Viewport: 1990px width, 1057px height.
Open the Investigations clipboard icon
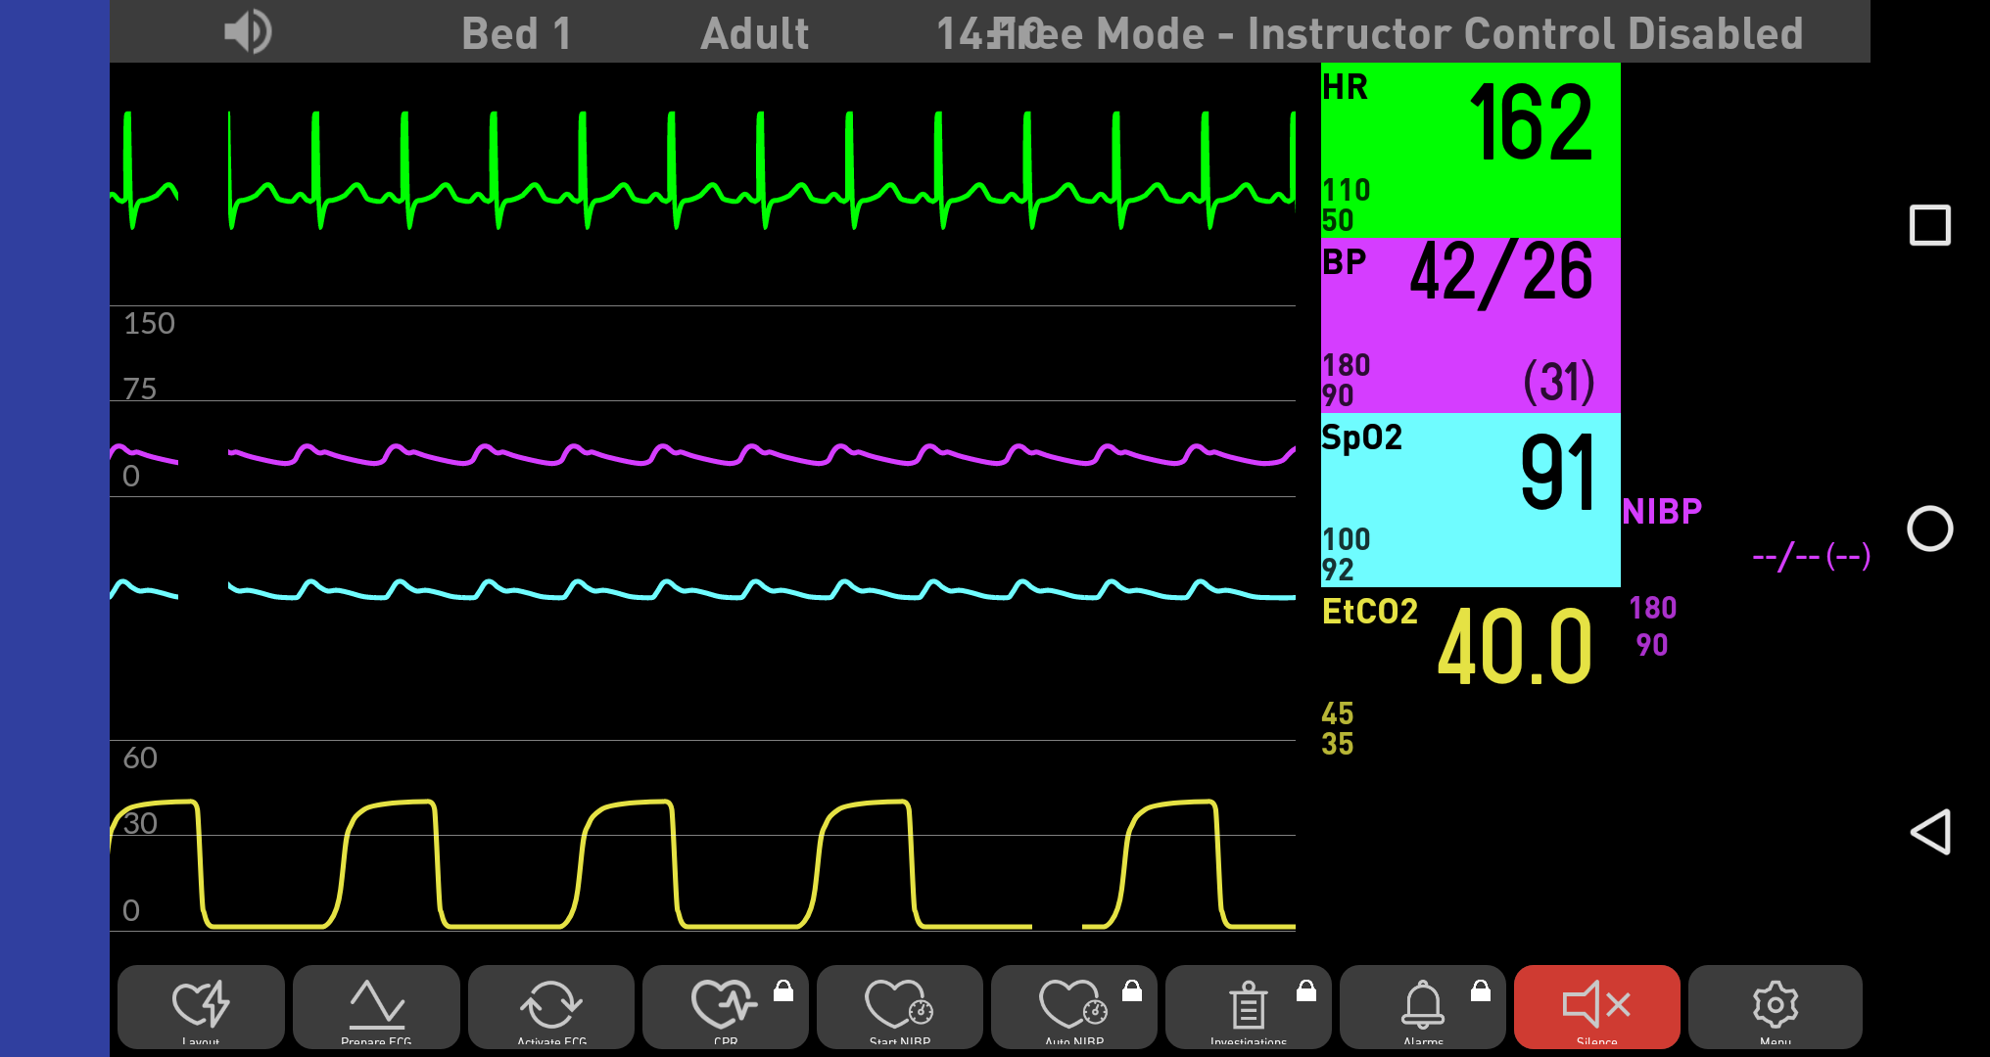coord(1249,1006)
